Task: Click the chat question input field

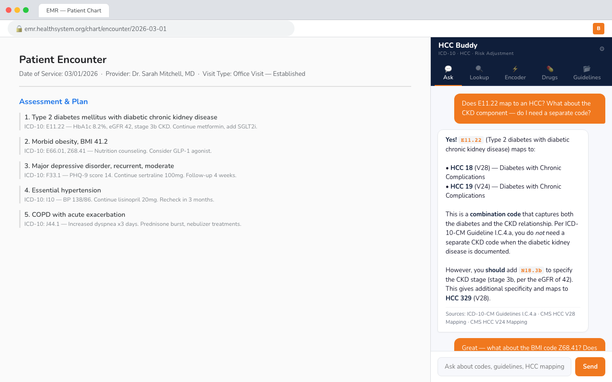Action: point(504,367)
